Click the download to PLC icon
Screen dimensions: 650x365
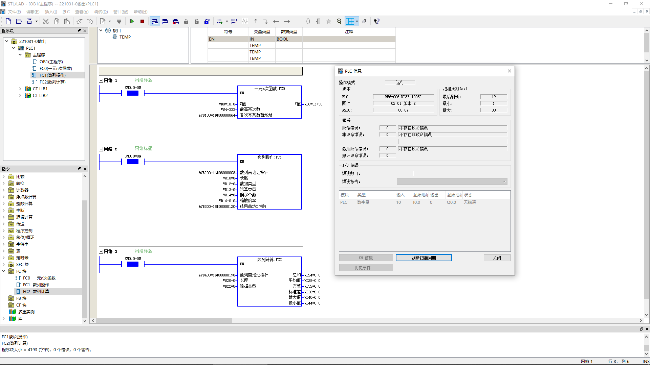119,21
